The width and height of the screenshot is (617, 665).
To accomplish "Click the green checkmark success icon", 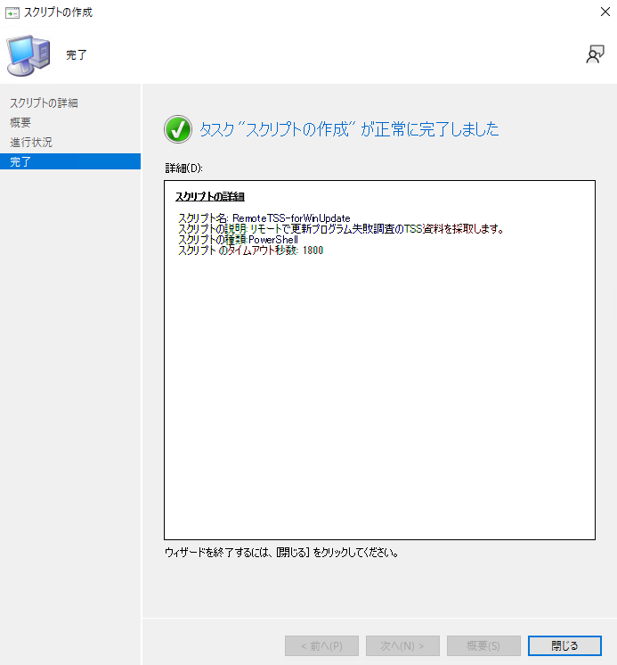I will click(x=177, y=129).
